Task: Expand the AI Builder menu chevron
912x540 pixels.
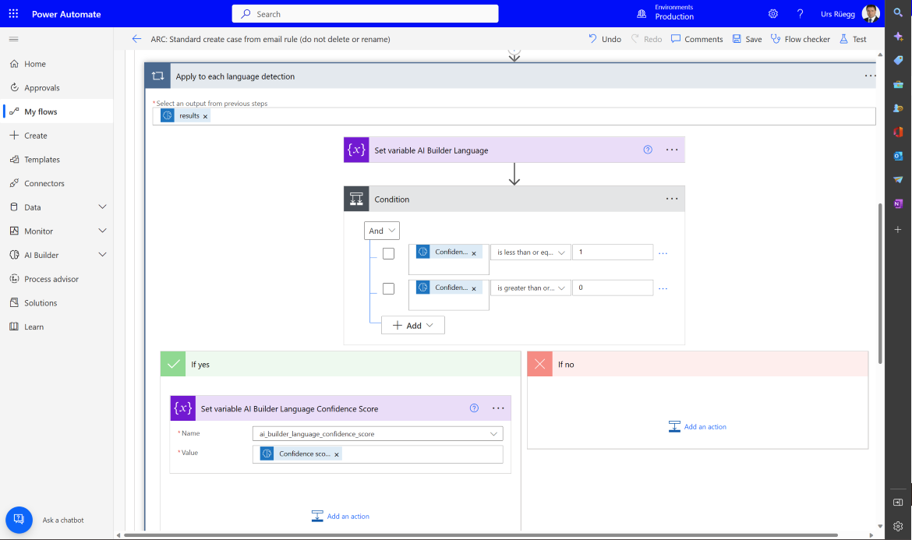Action: tap(102, 255)
